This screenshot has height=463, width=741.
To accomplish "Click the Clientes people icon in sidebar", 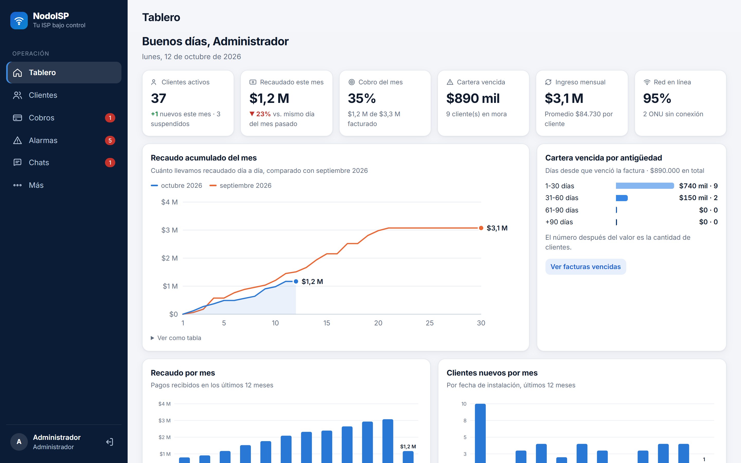I will 17,95.
